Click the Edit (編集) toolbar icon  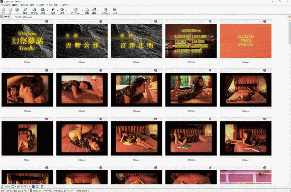[x=94, y=10]
